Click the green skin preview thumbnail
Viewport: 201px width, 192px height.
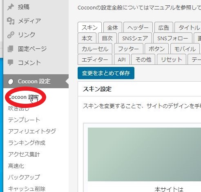tap(144, 154)
